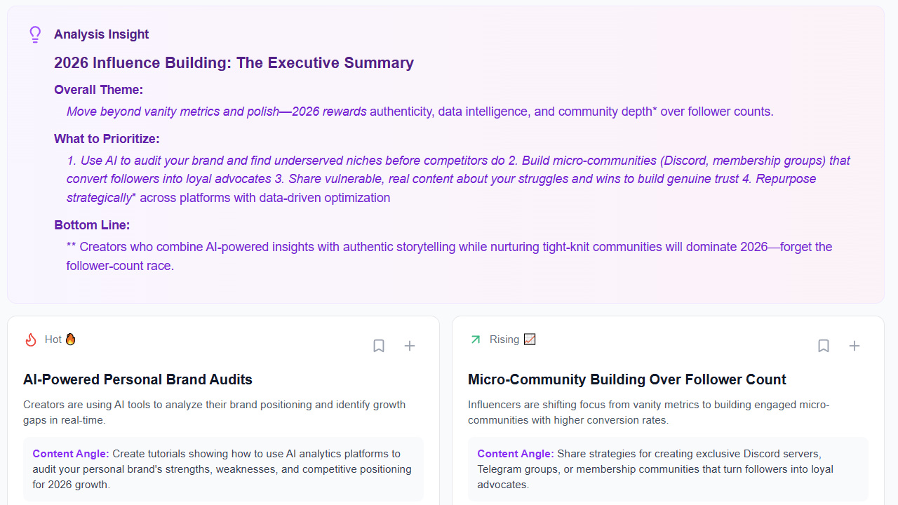
Task: Click the 2026 Influence Building executive summary title
Action: click(234, 62)
